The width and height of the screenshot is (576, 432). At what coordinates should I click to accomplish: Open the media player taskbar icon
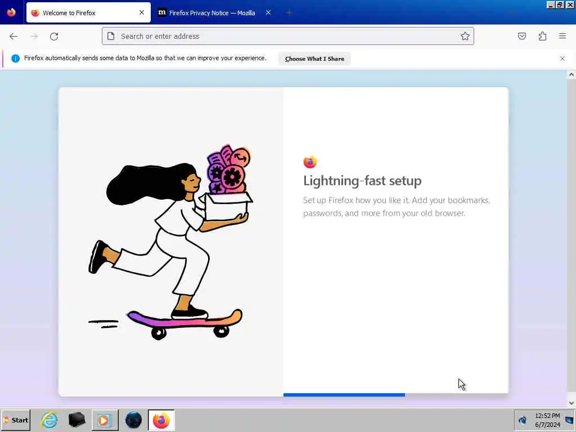105,420
